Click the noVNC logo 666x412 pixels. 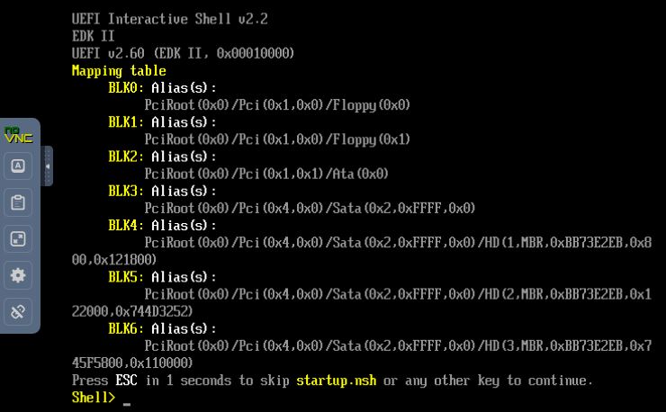[x=18, y=135]
